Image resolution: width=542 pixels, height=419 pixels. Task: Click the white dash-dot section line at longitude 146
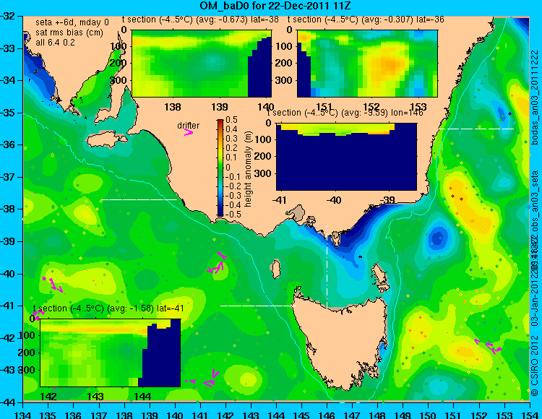tap(327, 267)
